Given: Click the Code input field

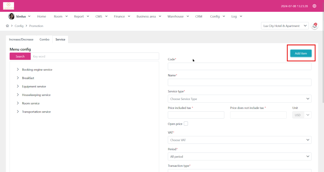Looking at the screenshot, I should coord(239,66).
